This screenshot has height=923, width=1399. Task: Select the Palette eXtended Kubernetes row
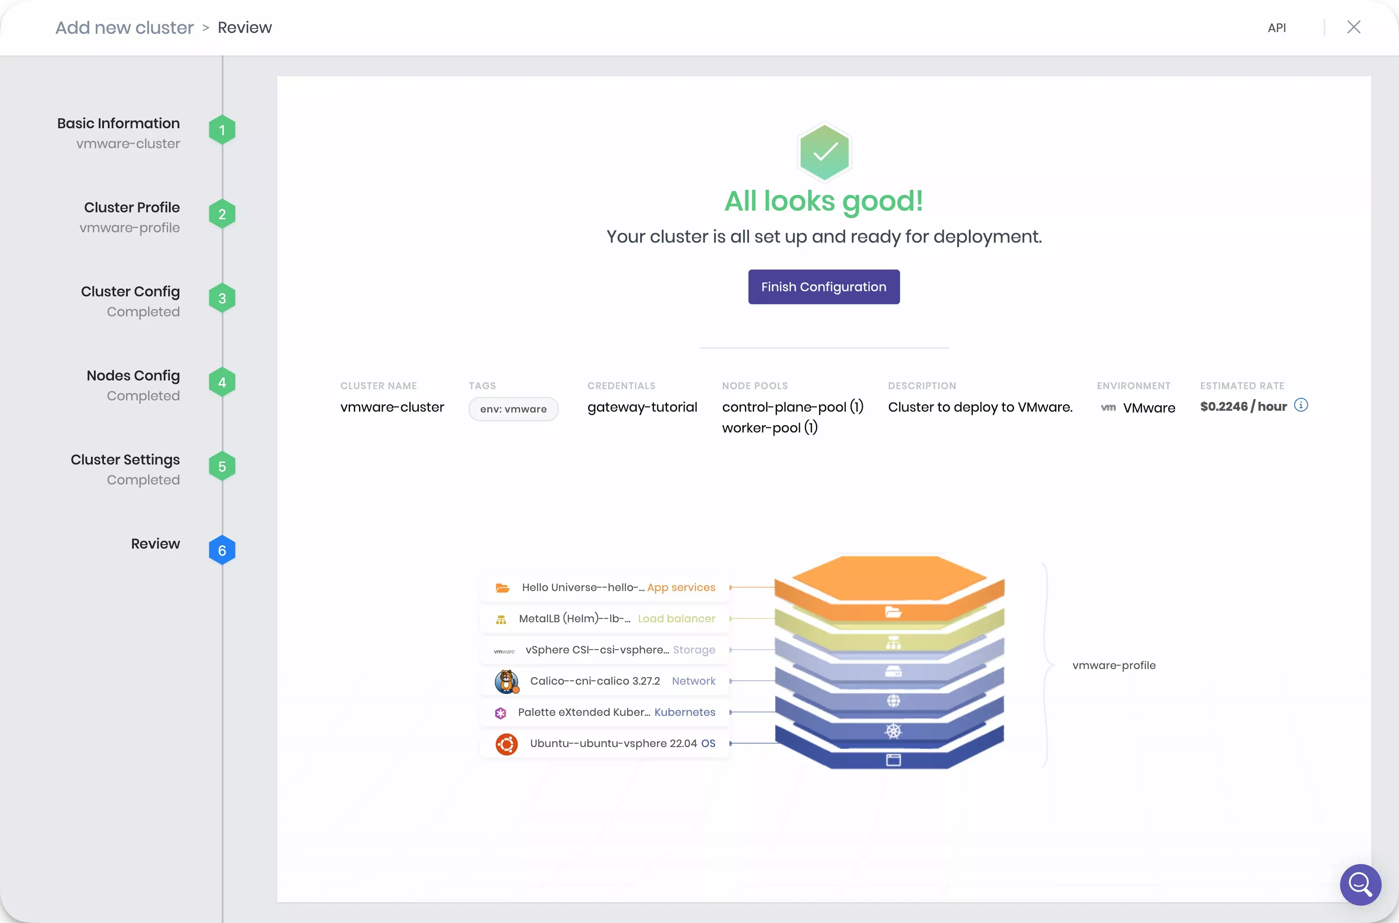[x=604, y=712]
